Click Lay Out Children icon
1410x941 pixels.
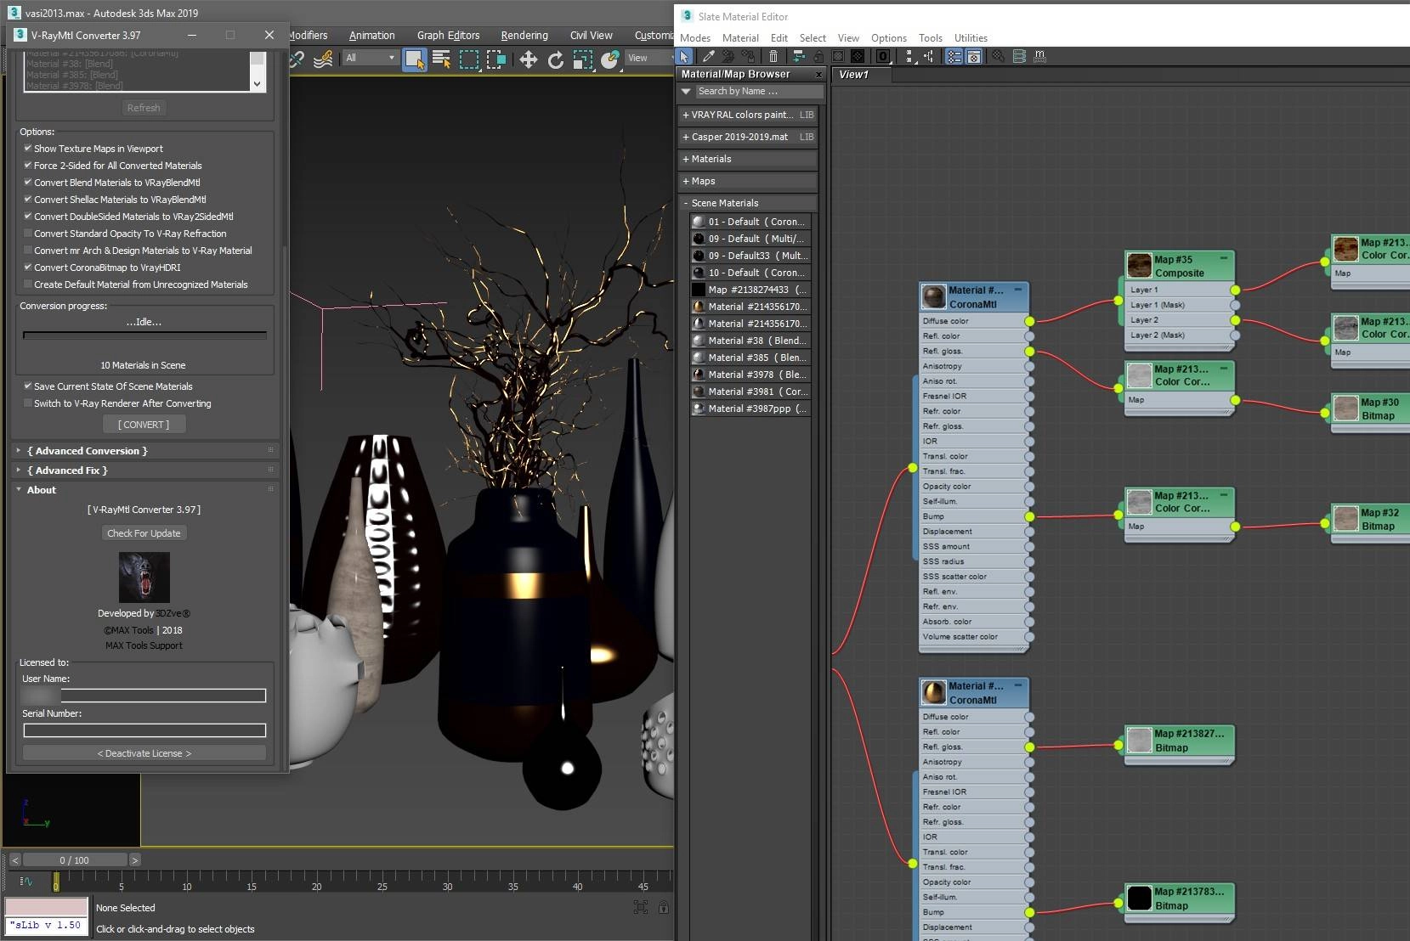[929, 57]
